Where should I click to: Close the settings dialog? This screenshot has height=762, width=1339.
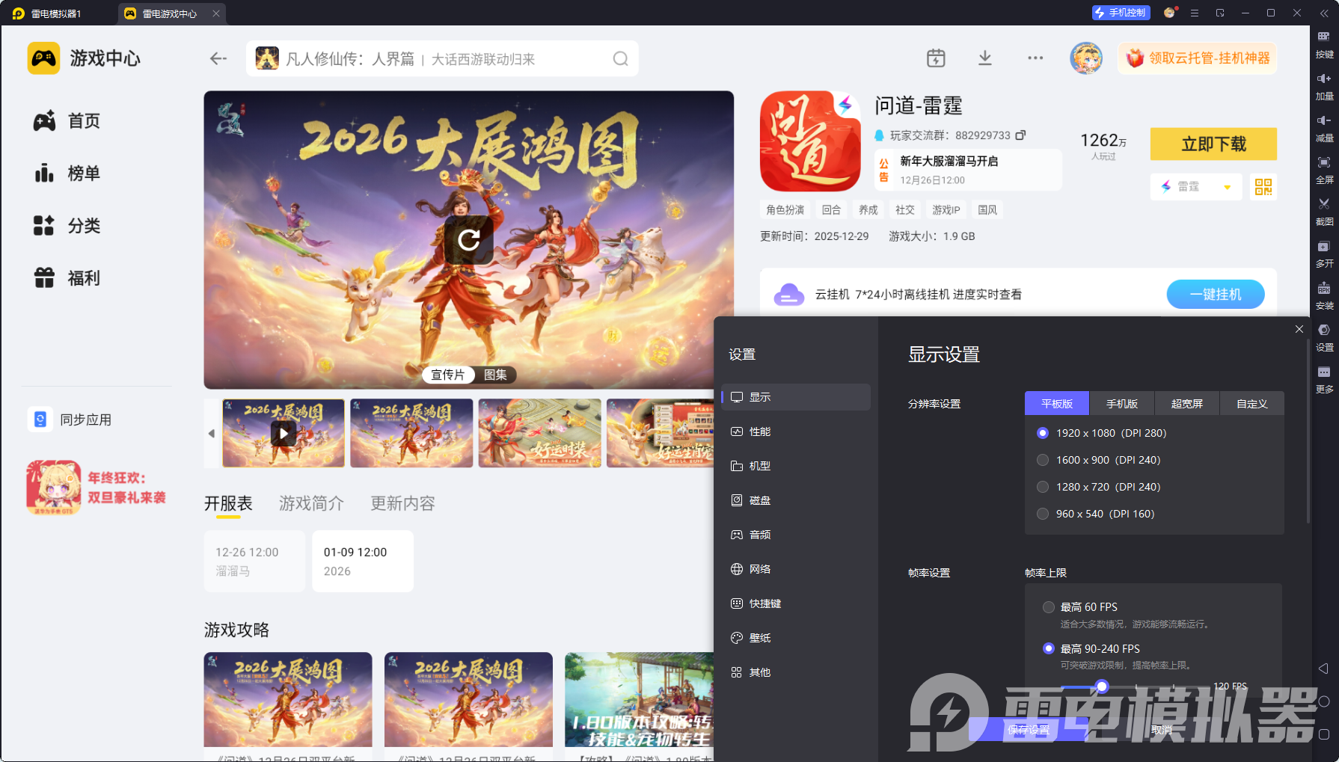click(1299, 329)
